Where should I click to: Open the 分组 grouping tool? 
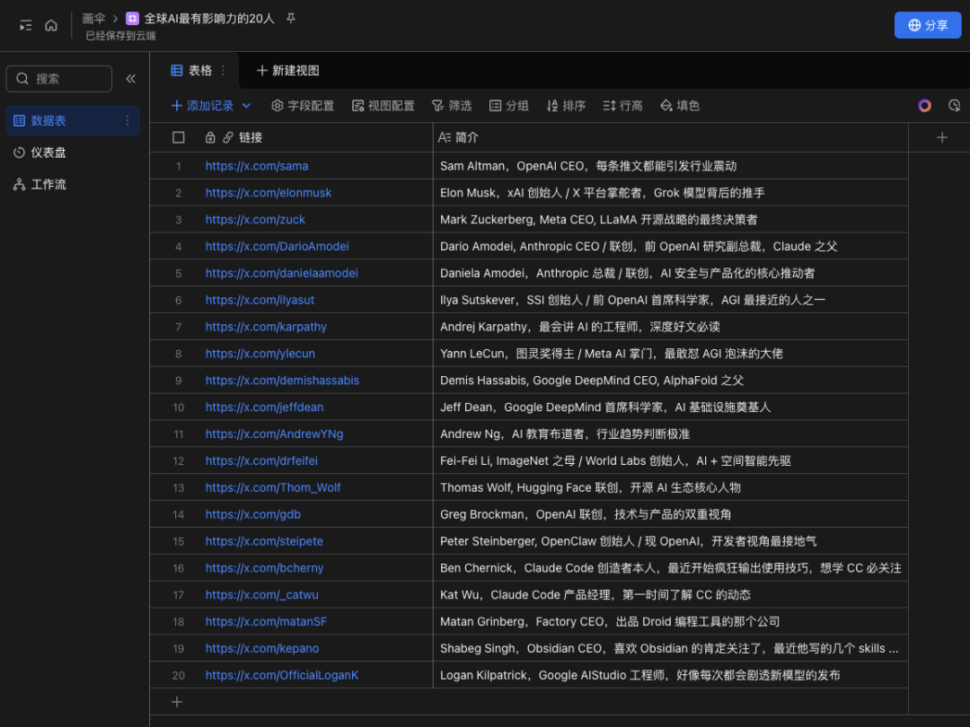pyautogui.click(x=508, y=106)
